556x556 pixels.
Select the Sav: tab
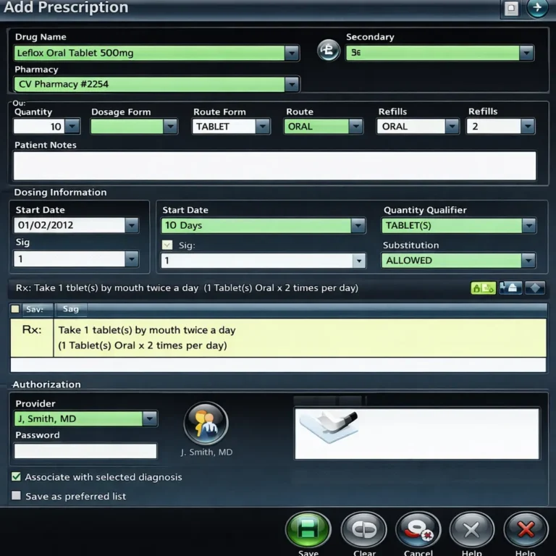[x=38, y=309]
